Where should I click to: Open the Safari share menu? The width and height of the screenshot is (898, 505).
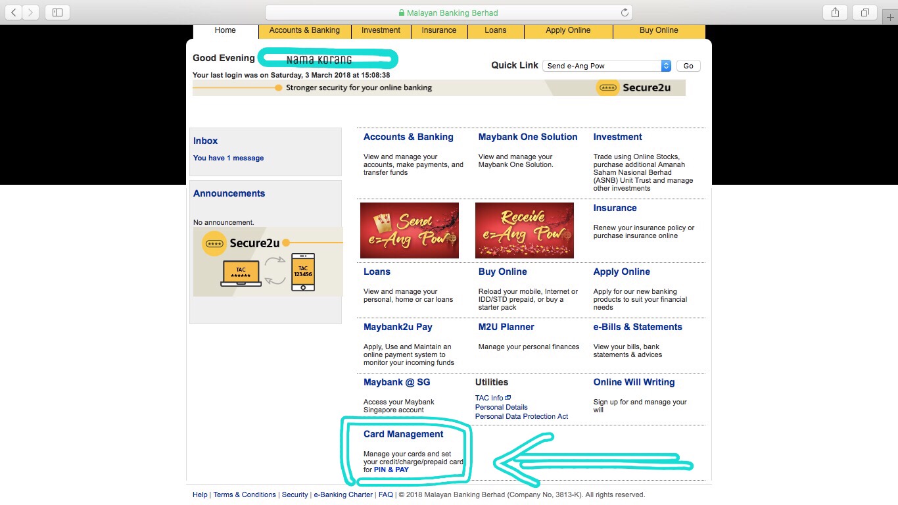[836, 12]
